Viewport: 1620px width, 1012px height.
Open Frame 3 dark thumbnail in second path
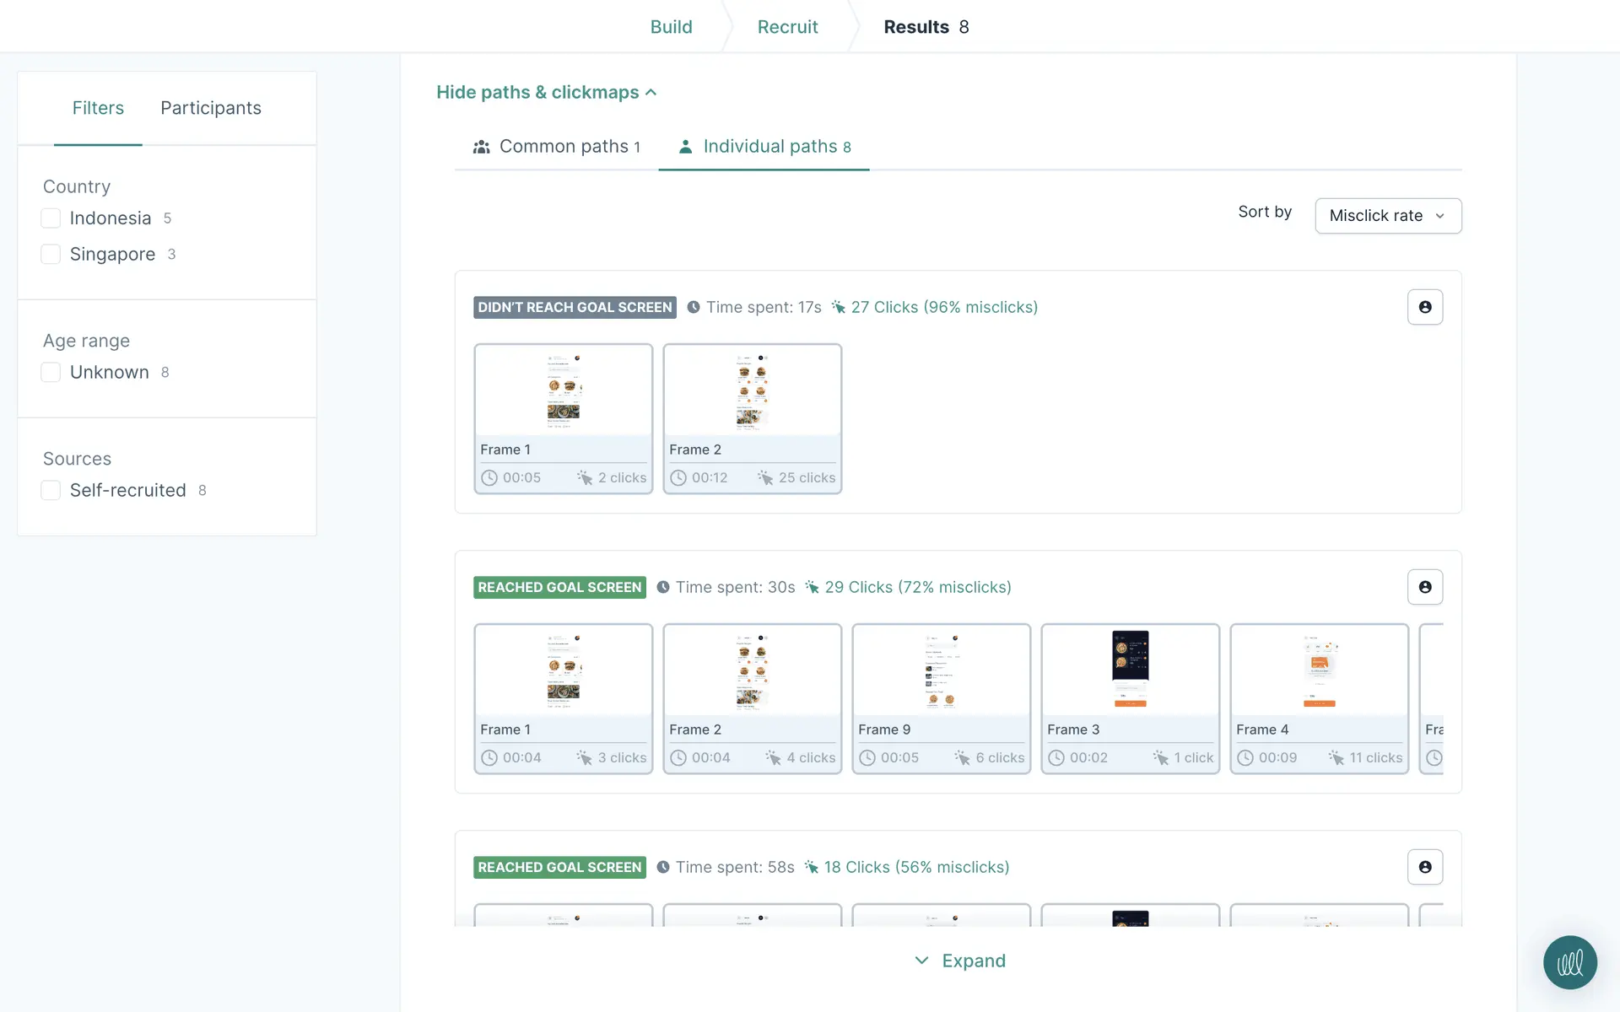pyautogui.click(x=1130, y=670)
